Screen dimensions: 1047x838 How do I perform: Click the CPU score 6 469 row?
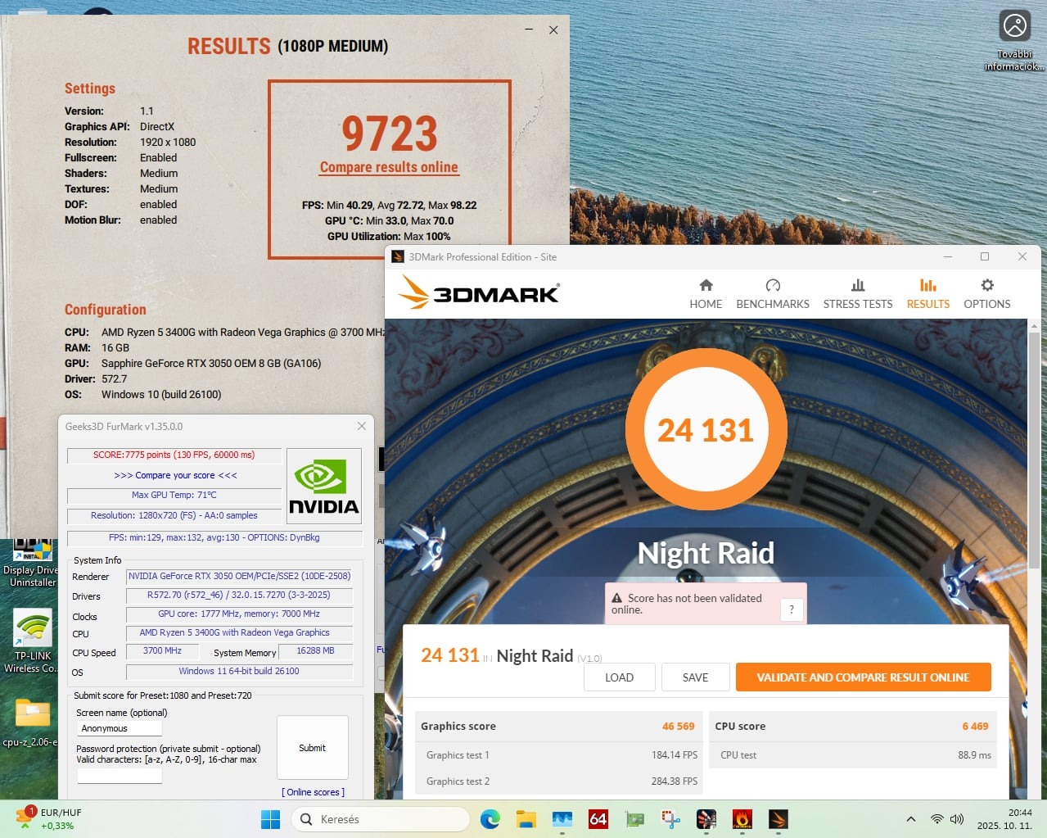[851, 727]
